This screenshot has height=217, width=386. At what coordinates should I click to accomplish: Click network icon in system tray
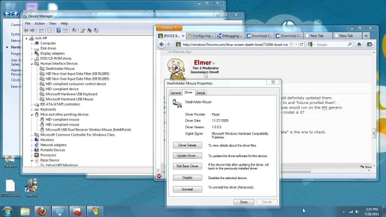[350, 211]
